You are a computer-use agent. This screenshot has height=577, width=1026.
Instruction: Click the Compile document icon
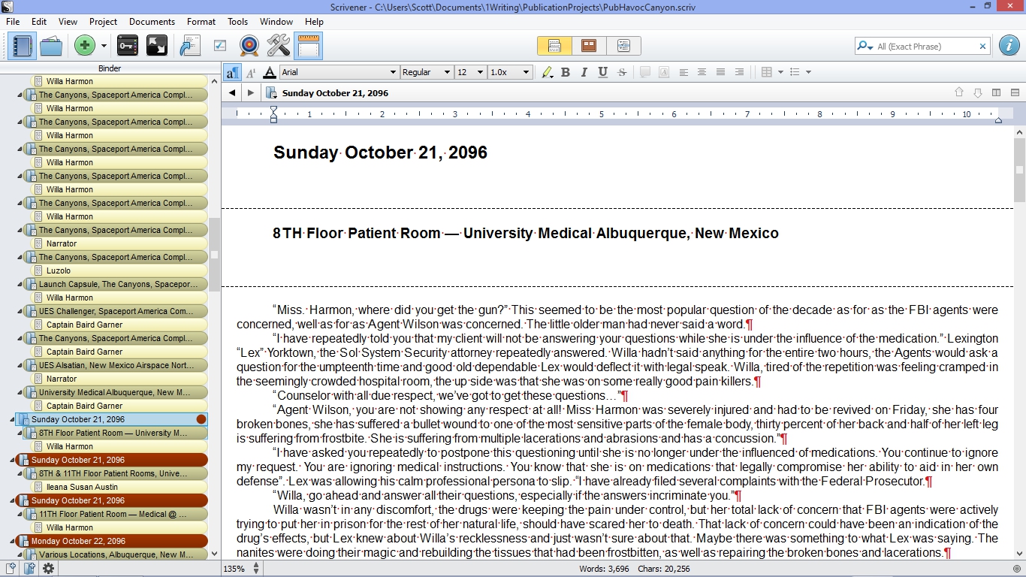(190, 46)
